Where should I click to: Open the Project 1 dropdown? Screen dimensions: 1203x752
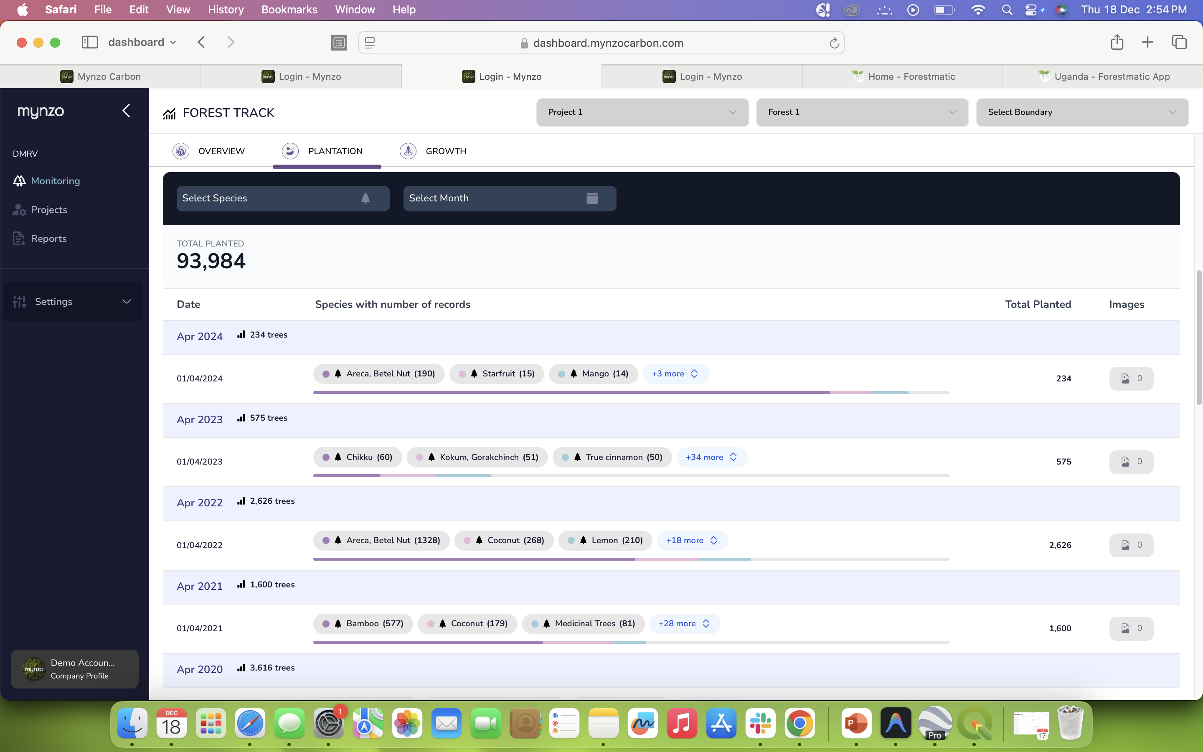[x=642, y=112]
